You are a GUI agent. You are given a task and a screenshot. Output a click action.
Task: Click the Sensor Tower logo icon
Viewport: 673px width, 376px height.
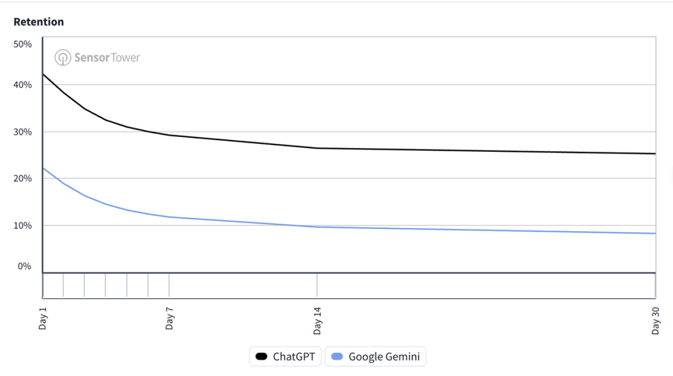[x=63, y=58]
